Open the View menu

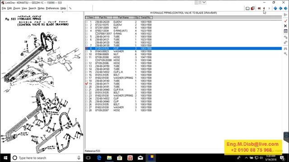(24, 8)
